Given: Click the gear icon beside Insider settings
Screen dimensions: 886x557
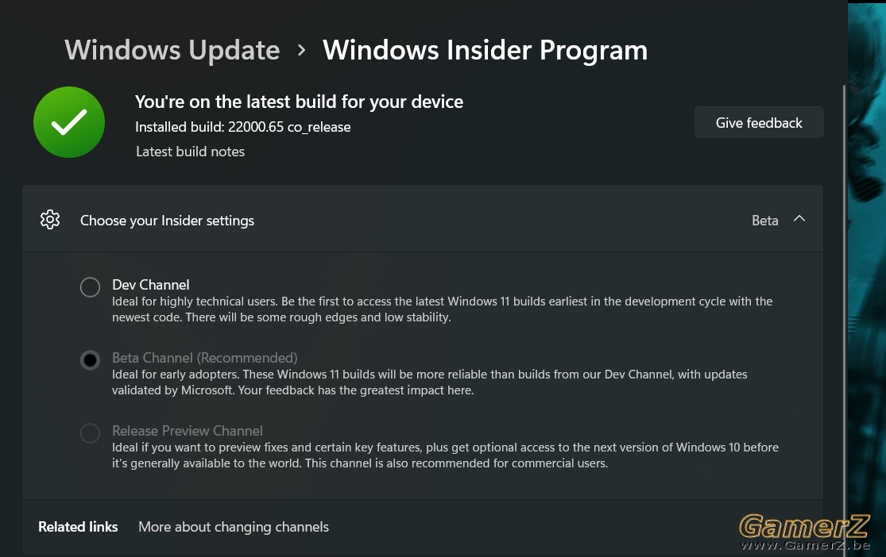Looking at the screenshot, I should click(x=50, y=220).
